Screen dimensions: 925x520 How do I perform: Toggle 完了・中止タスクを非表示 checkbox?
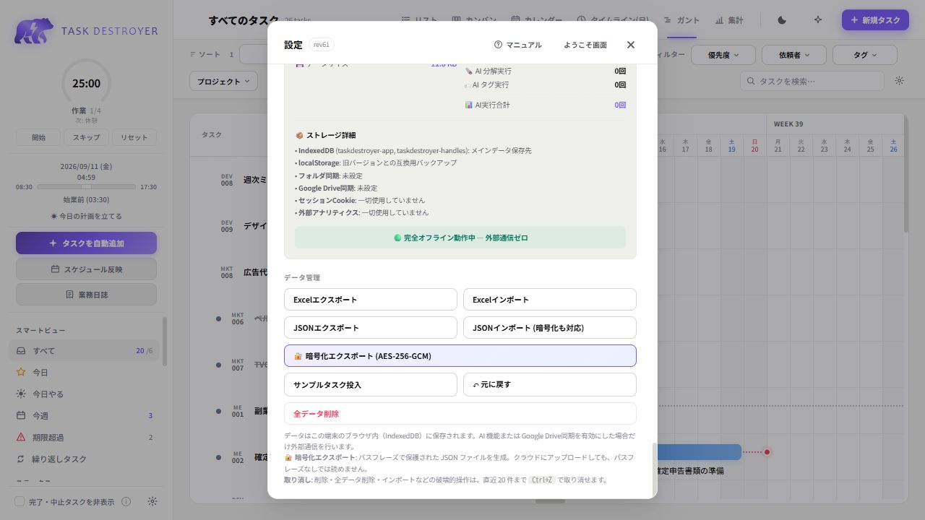pyautogui.click(x=20, y=501)
